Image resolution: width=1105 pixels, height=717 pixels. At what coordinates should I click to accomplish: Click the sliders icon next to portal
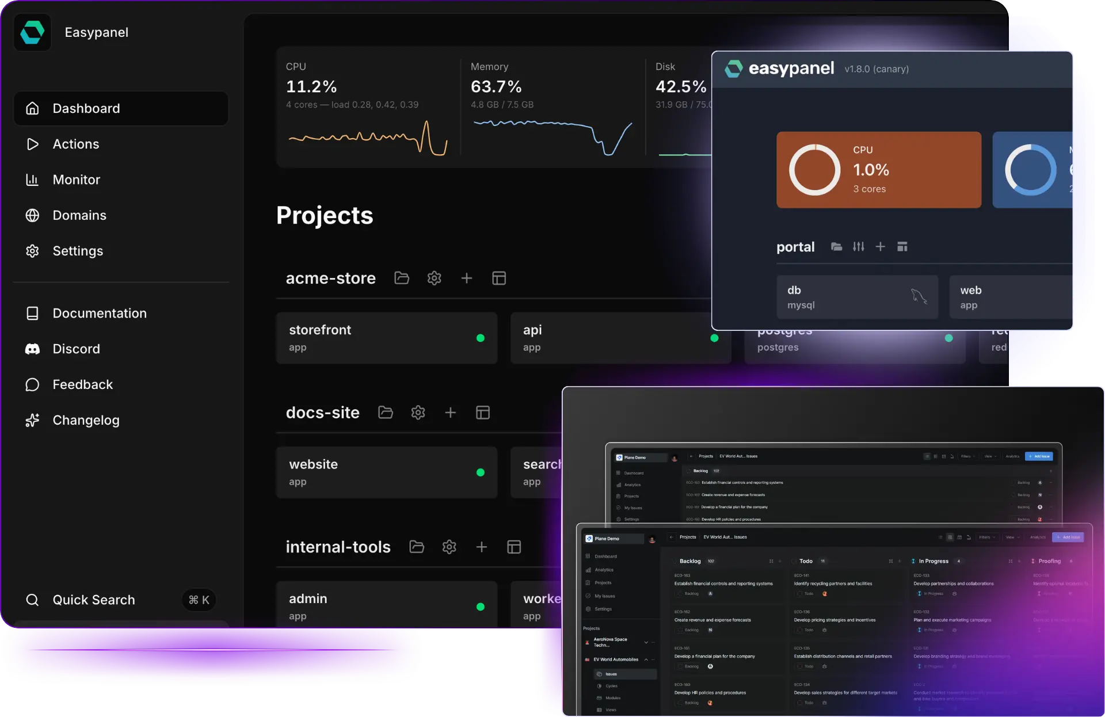(x=859, y=247)
